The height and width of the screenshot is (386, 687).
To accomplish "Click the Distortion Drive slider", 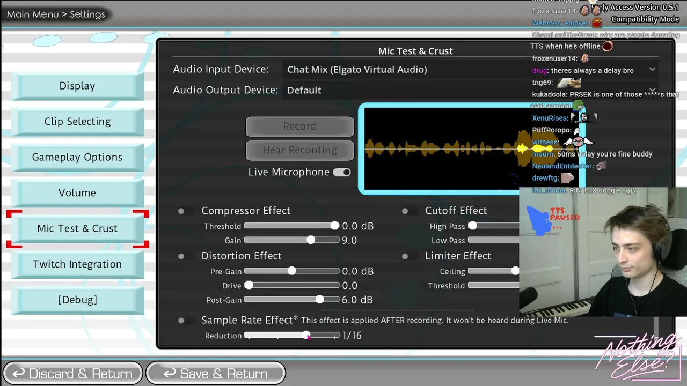I will 291,286.
